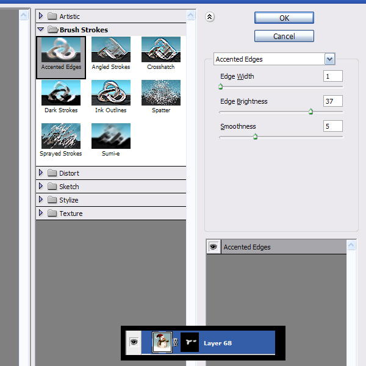Click the Edge Brightness slider handle
The width and height of the screenshot is (366, 366).
310,112
